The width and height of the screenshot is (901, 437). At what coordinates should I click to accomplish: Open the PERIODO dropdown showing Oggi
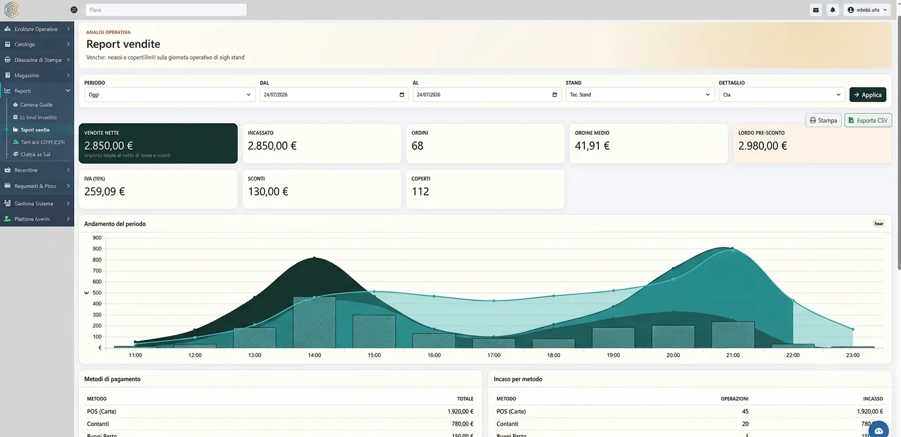point(169,95)
